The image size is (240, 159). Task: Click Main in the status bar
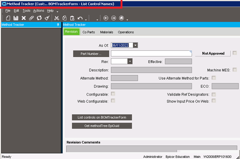pos(197,157)
